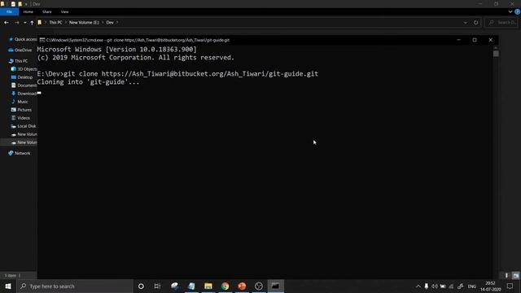
Task: Open Videos folder in sidebar
Action: 20,118
